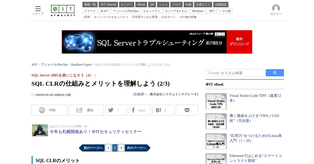Open the @IT Special menu tab
Screen dimensions: 314x164
[x=108, y=4]
